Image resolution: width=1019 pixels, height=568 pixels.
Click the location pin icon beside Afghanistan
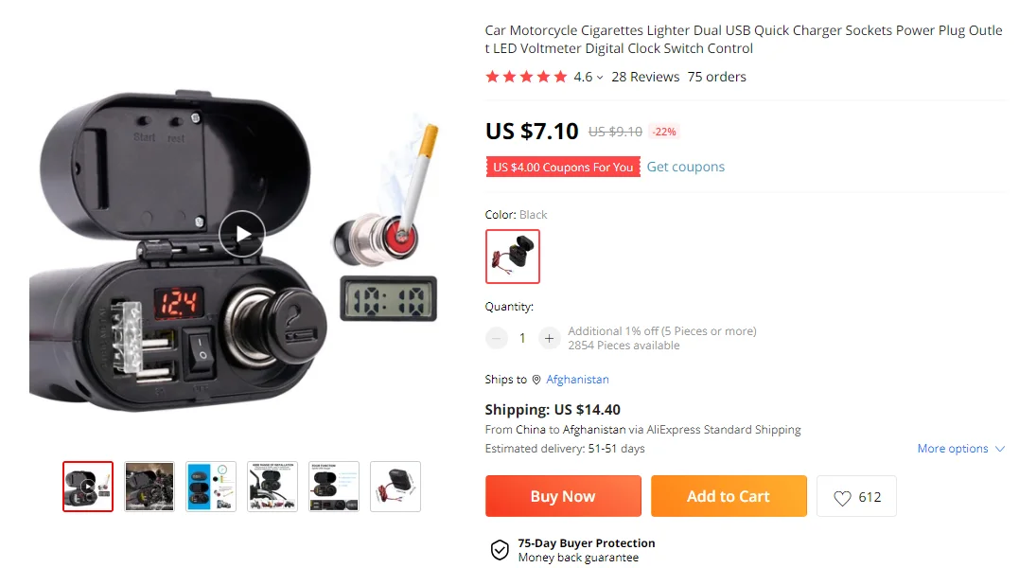(x=536, y=380)
